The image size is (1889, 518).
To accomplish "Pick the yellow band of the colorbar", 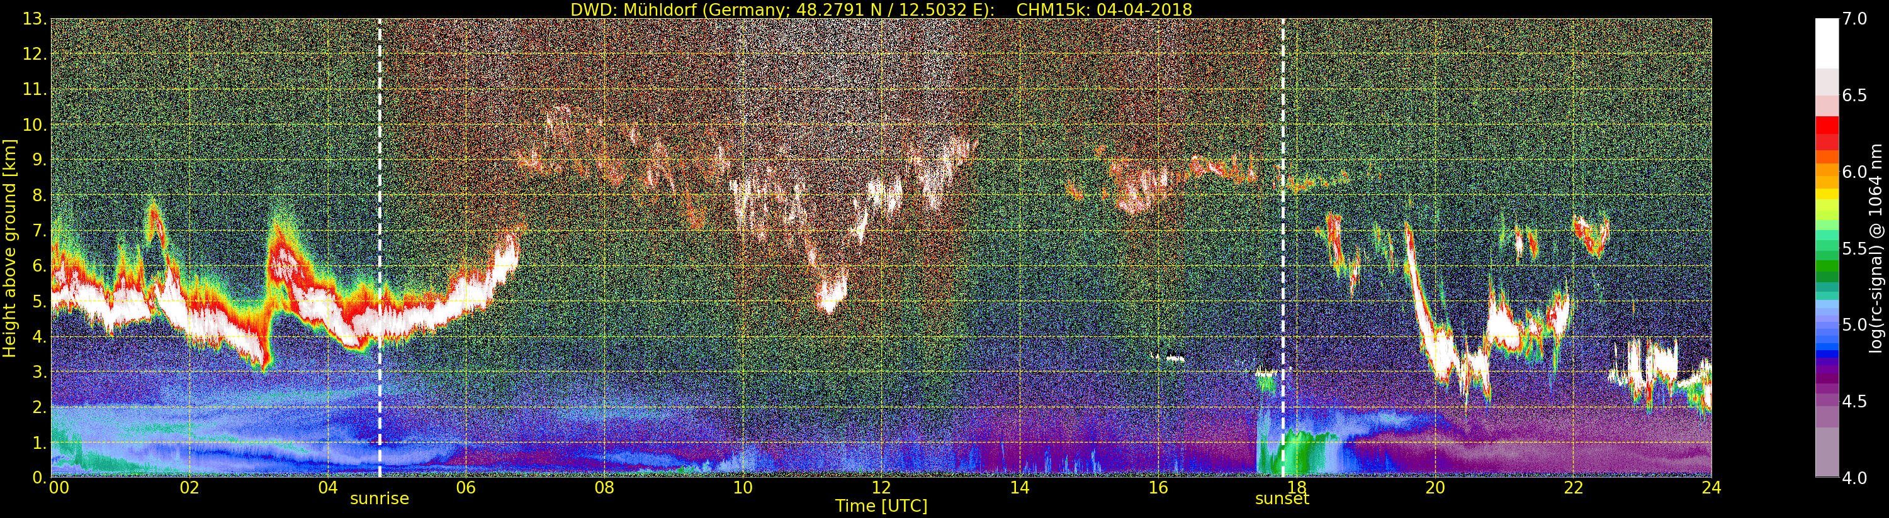I will (1827, 194).
